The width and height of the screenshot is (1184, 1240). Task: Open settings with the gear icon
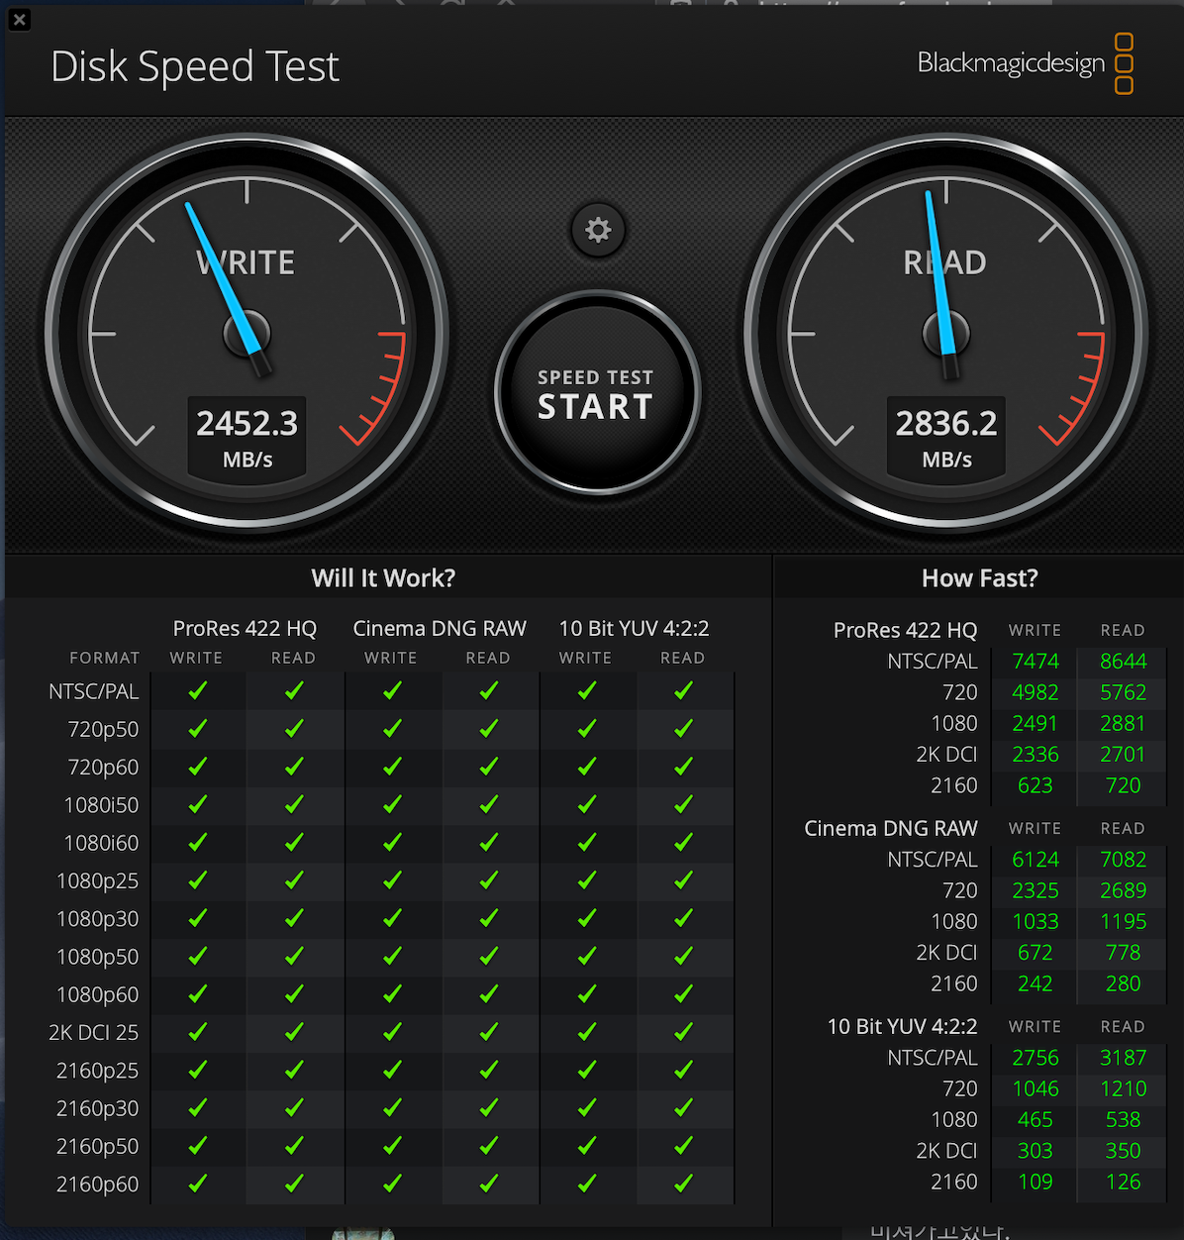click(598, 231)
